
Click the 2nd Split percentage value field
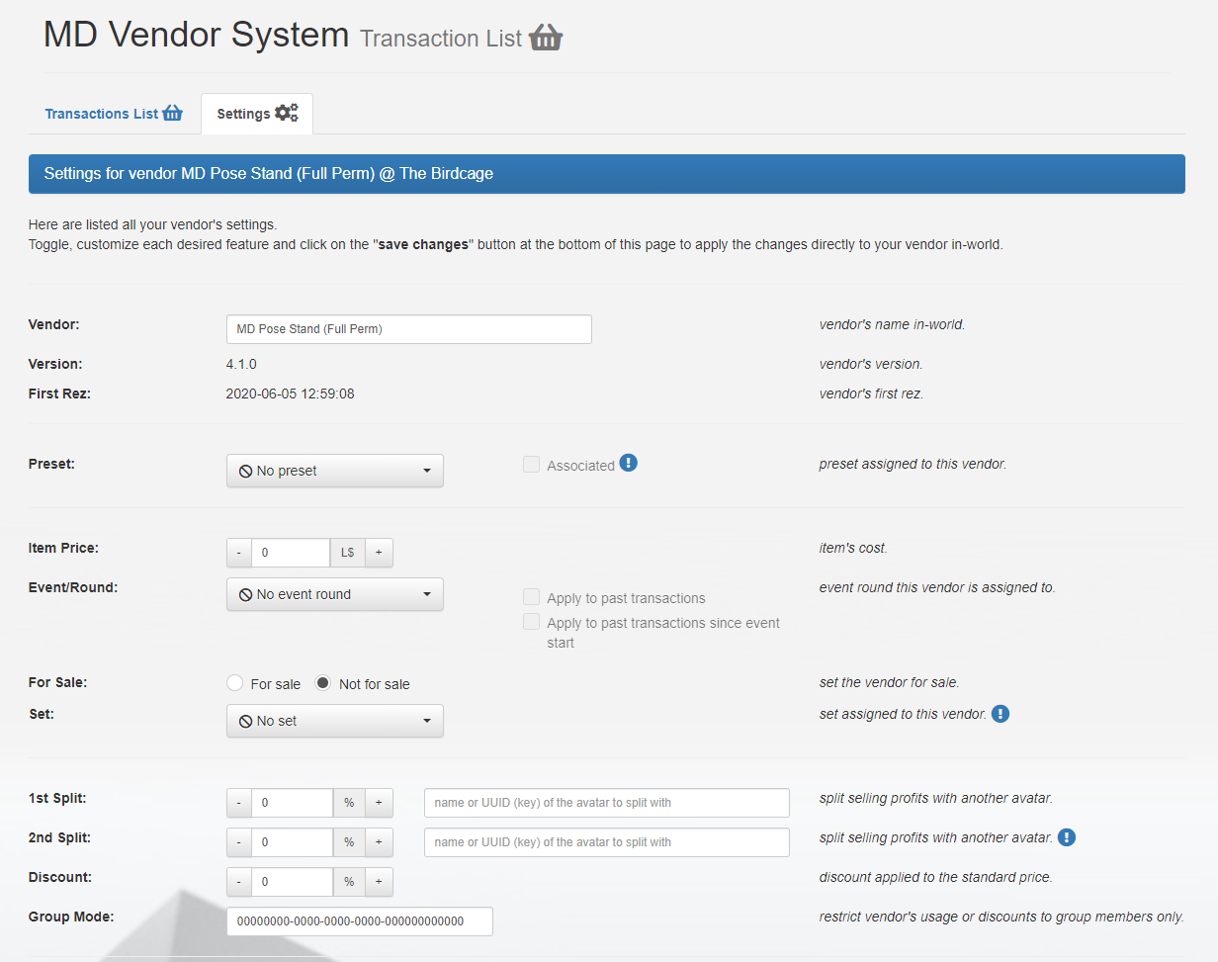point(292,842)
